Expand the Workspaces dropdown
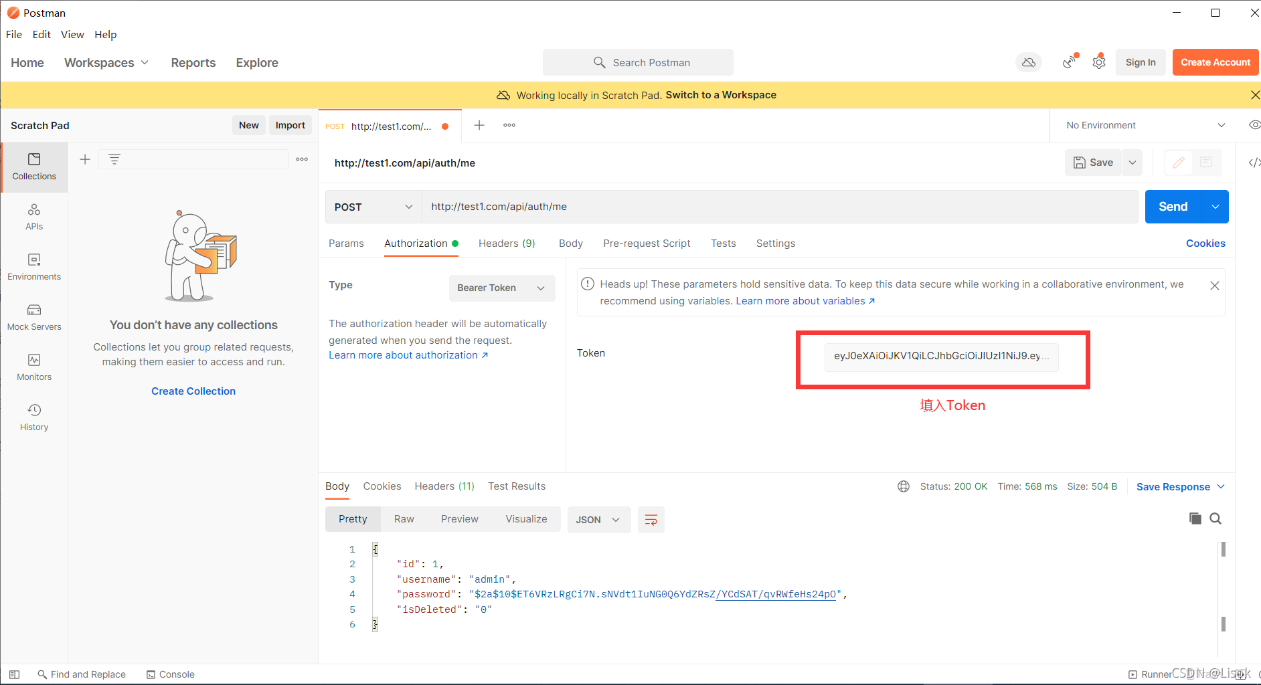Screen dimensions: 1261x685 tap(106, 63)
